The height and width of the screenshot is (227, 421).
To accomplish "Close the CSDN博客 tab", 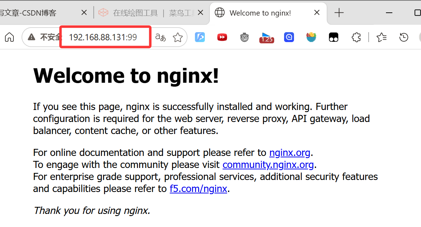I will pos(84,13).
